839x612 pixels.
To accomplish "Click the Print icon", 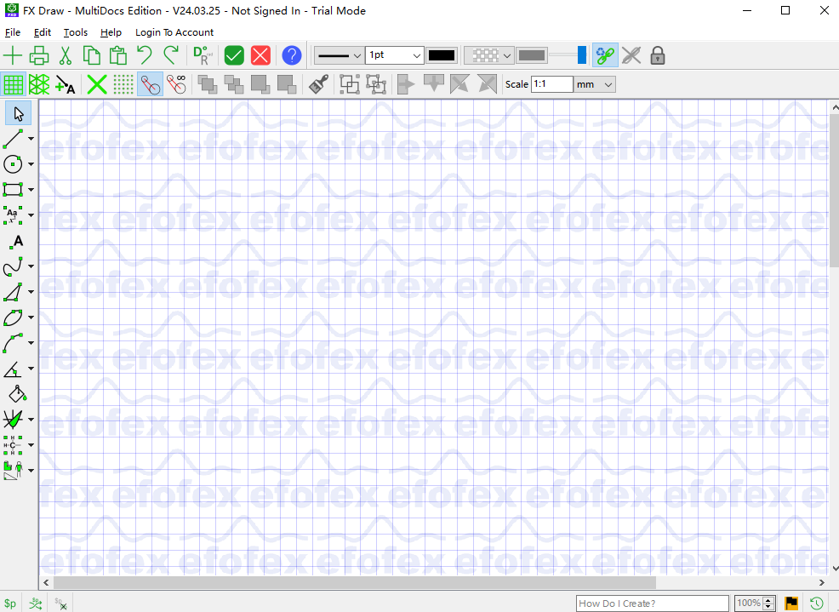I will 38,55.
